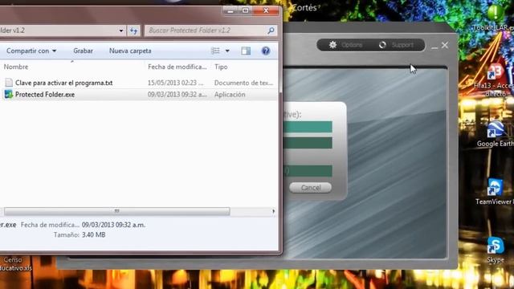514x289 pixels.
Task: Open the view options dropdown arrow
Action: coord(227,51)
